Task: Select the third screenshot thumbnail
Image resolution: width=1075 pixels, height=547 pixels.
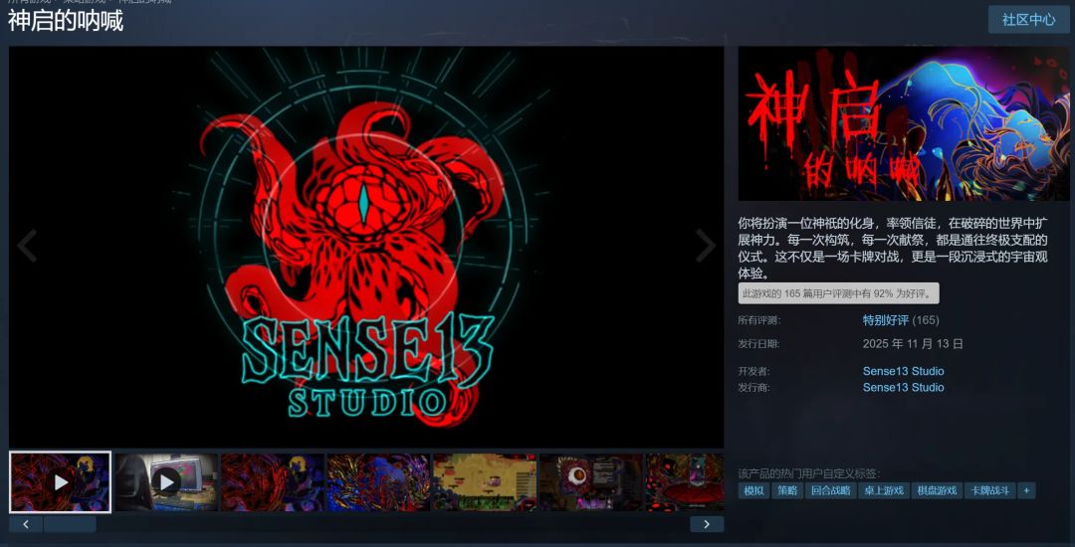Action: (272, 482)
